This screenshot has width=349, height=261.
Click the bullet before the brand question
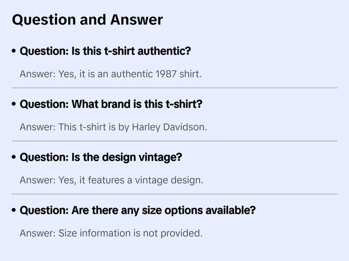(x=14, y=105)
